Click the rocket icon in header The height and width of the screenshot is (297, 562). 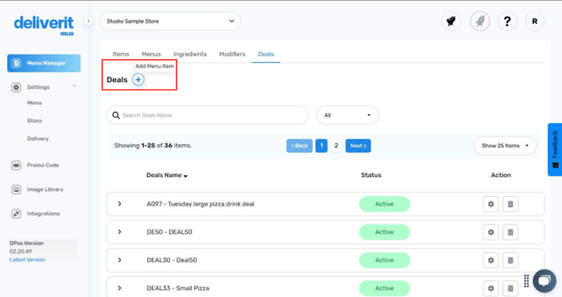[480, 21]
